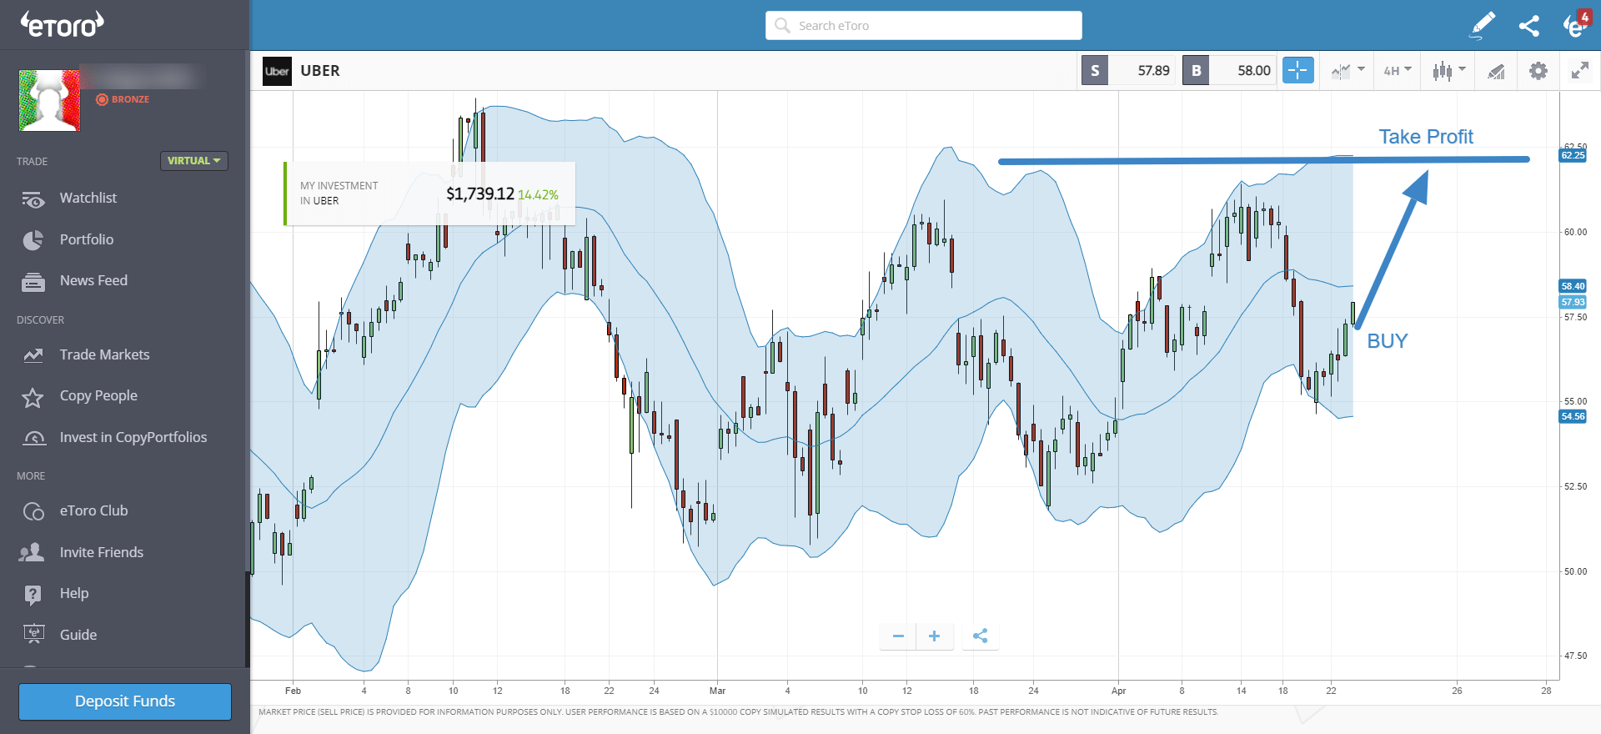This screenshot has width=1601, height=734.
Task: Click the News Feed icon
Action: pyautogui.click(x=33, y=282)
